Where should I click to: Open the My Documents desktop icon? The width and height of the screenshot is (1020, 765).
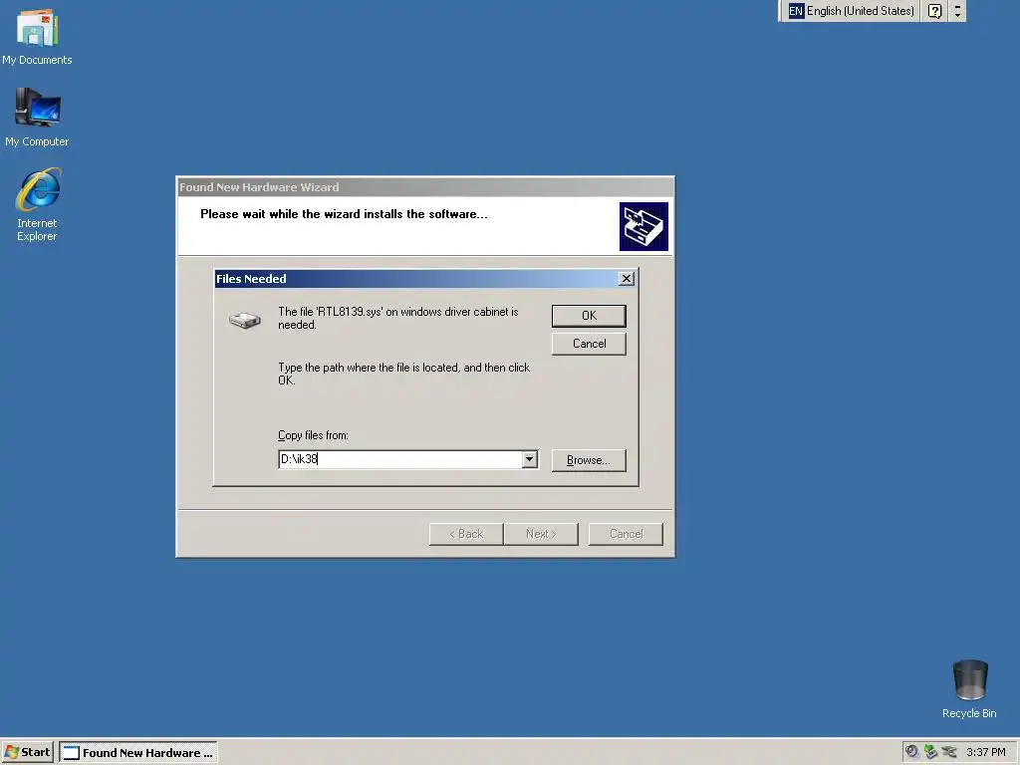click(x=37, y=38)
